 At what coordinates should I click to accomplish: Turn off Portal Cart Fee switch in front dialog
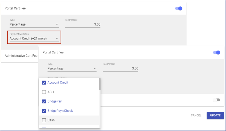coord(217,53)
